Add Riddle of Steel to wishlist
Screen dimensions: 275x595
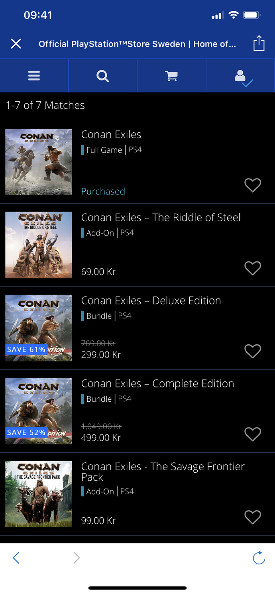coord(252,269)
